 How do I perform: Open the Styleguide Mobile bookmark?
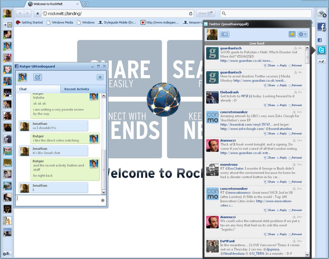117,22
